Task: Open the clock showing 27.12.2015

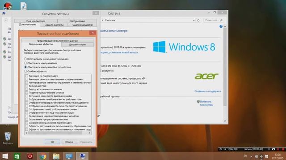Action: 278,156
